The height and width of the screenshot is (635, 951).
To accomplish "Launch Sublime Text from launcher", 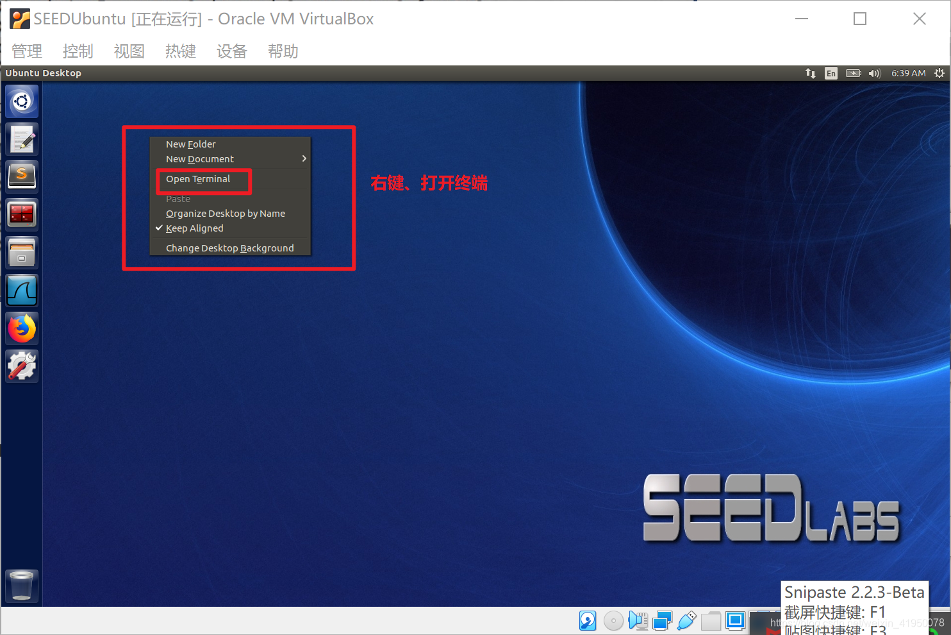I will (22, 177).
